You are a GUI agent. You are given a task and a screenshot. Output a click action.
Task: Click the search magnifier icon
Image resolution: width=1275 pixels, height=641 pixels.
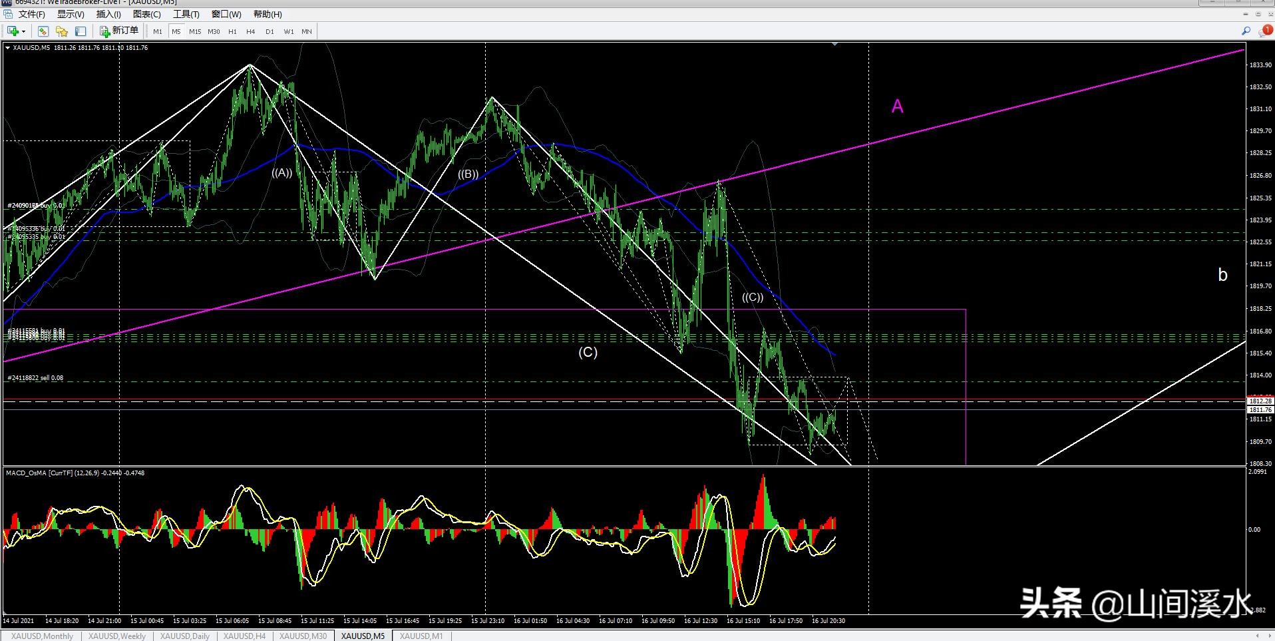click(x=1246, y=31)
